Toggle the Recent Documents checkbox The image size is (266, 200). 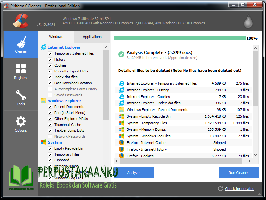(50, 107)
